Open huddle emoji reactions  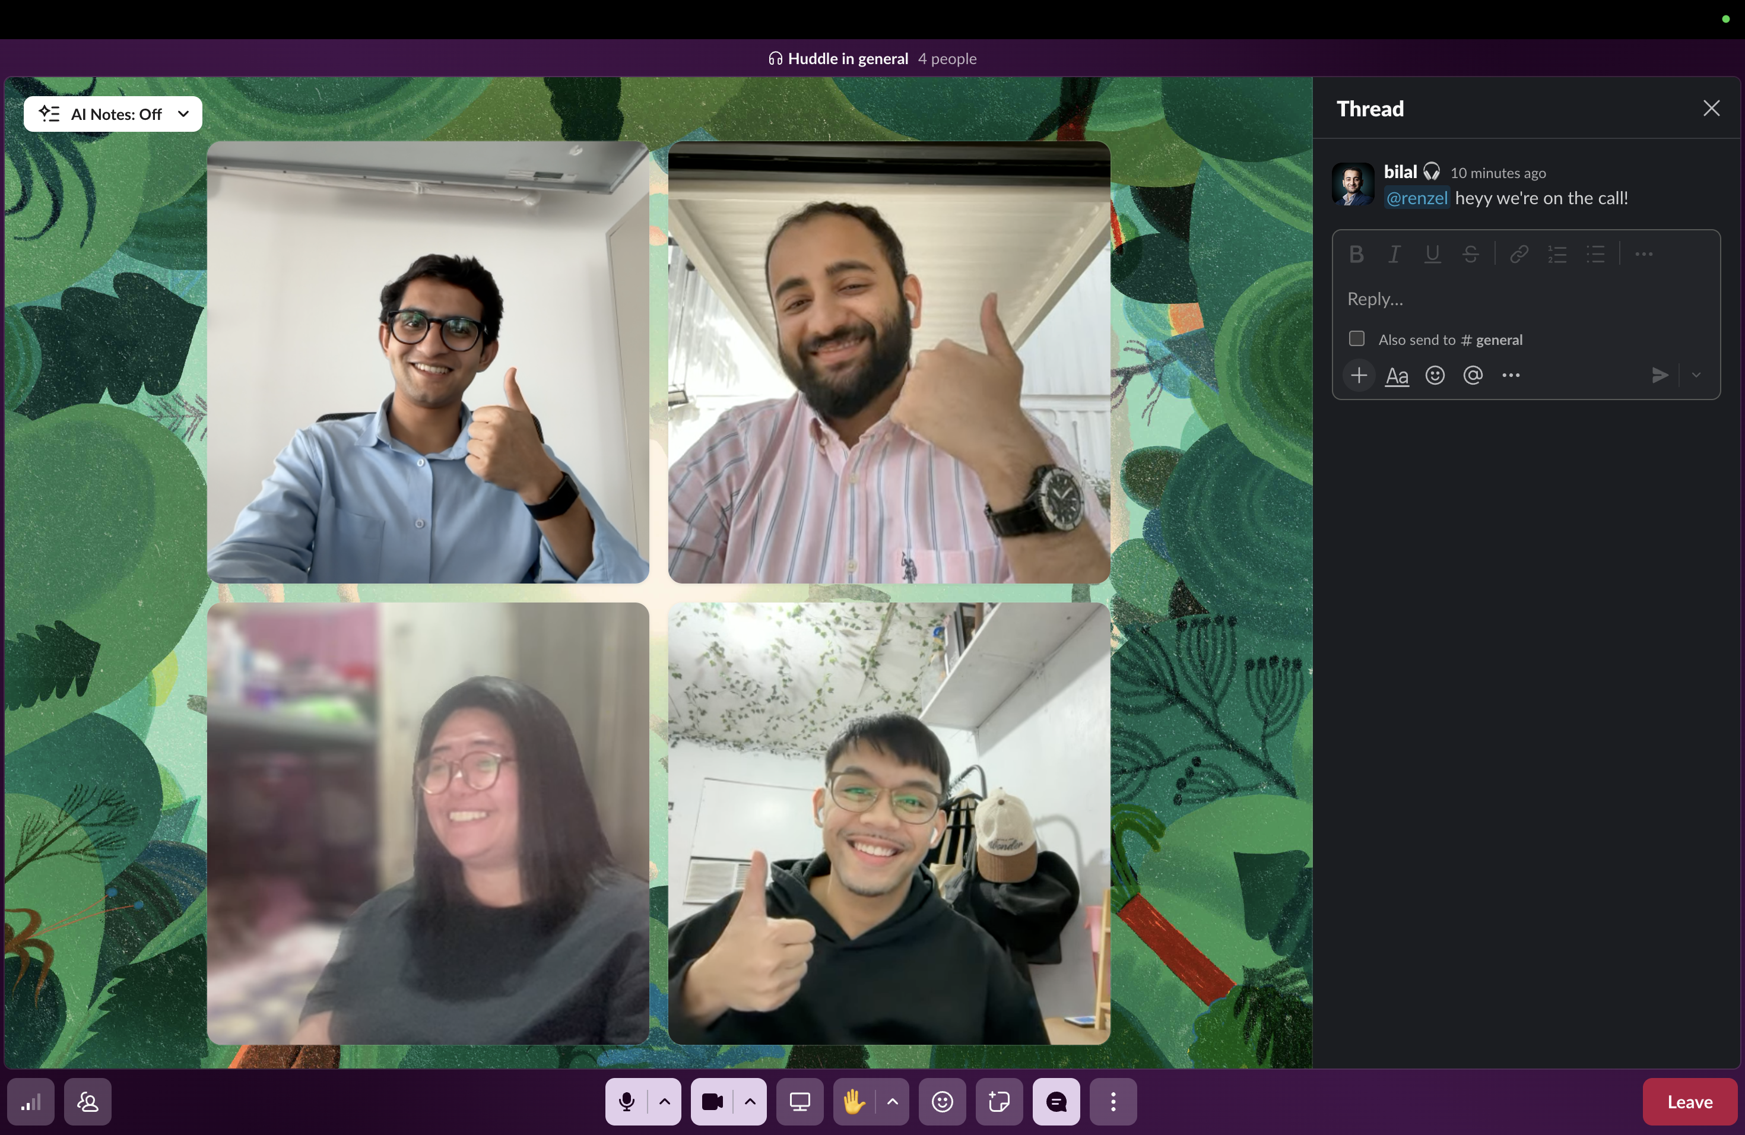pyautogui.click(x=942, y=1101)
